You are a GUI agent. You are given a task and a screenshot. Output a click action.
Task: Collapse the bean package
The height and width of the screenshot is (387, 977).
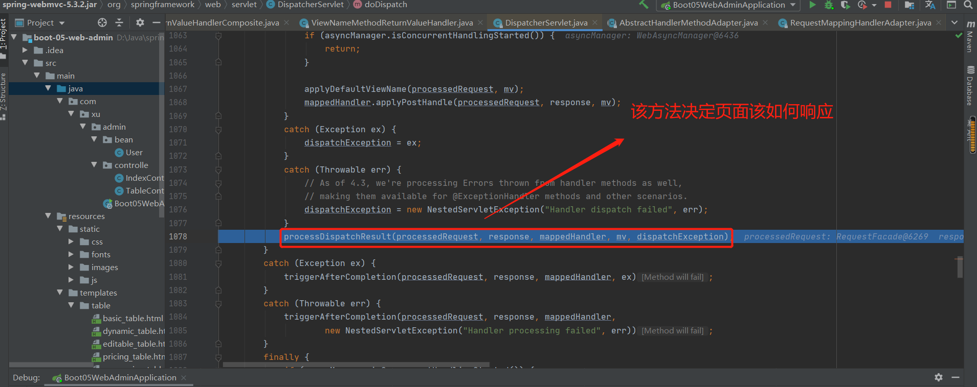(94, 139)
